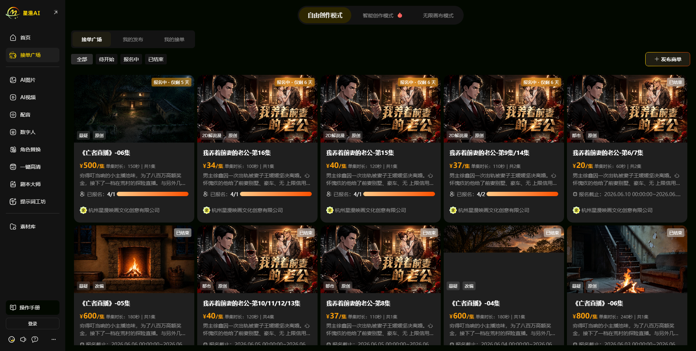Open the 素材库 asset library
696x351 pixels.
click(x=33, y=227)
